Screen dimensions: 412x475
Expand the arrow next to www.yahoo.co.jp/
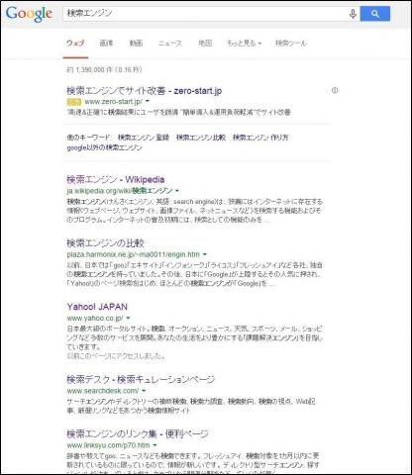click(x=128, y=318)
